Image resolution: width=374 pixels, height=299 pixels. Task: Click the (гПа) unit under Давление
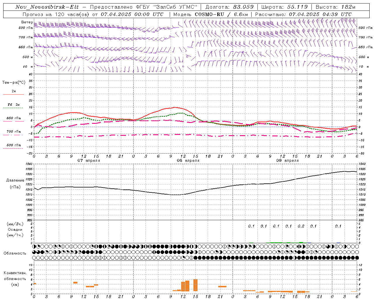pyautogui.click(x=15, y=187)
